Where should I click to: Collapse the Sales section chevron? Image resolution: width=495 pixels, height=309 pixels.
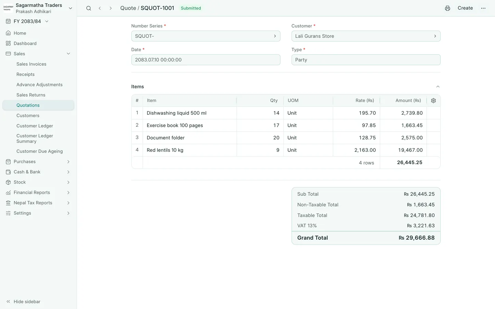point(68,54)
